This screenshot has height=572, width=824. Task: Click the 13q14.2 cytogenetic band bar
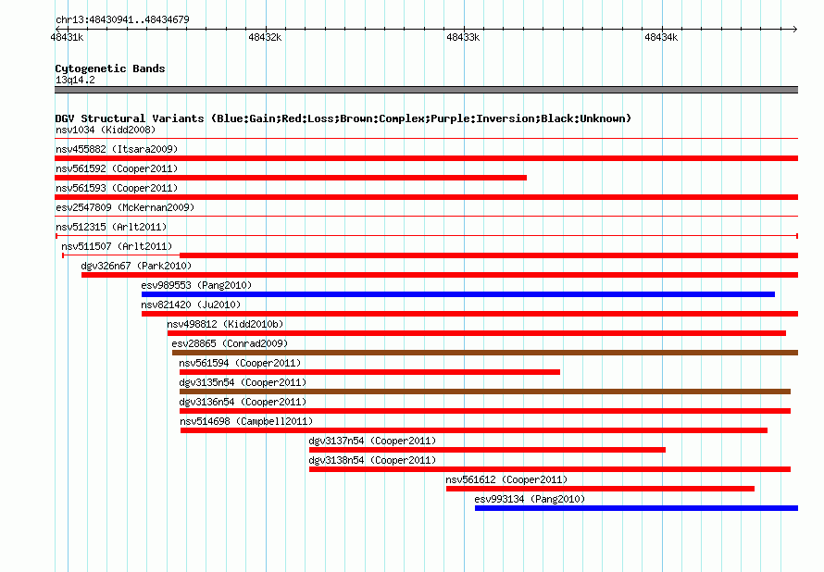pyautogui.click(x=426, y=90)
